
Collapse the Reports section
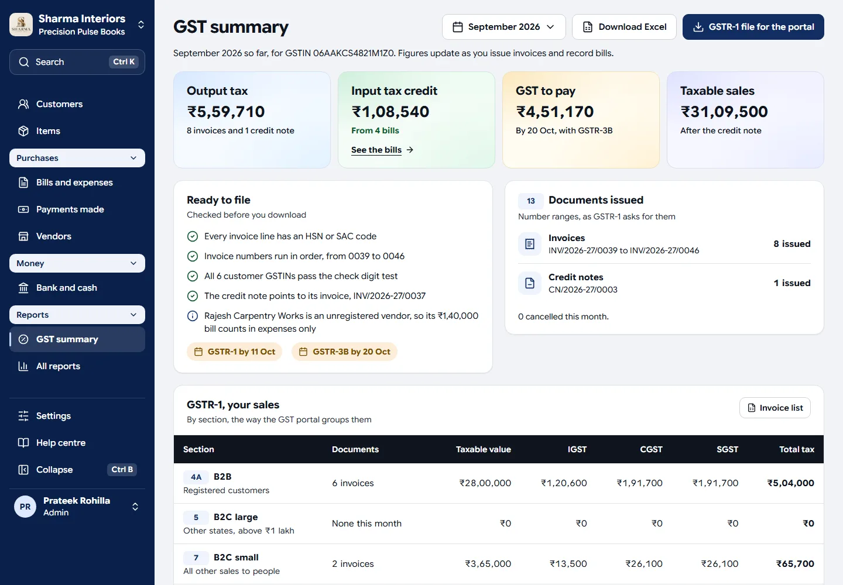[77, 315]
